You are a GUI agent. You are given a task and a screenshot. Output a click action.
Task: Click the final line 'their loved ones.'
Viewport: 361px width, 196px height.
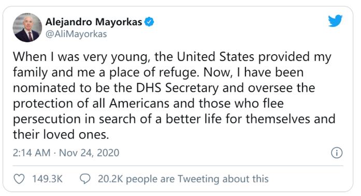coord(61,135)
